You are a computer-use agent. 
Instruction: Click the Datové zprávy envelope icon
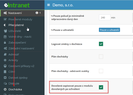(x=5, y=78)
